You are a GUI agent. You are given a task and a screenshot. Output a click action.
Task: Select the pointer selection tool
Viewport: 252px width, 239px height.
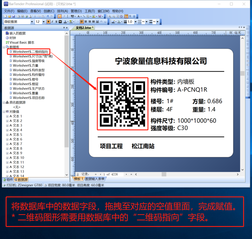tap(60, 16)
